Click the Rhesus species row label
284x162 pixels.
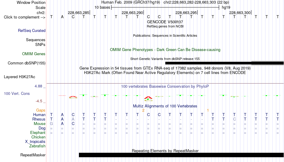pos(39,119)
